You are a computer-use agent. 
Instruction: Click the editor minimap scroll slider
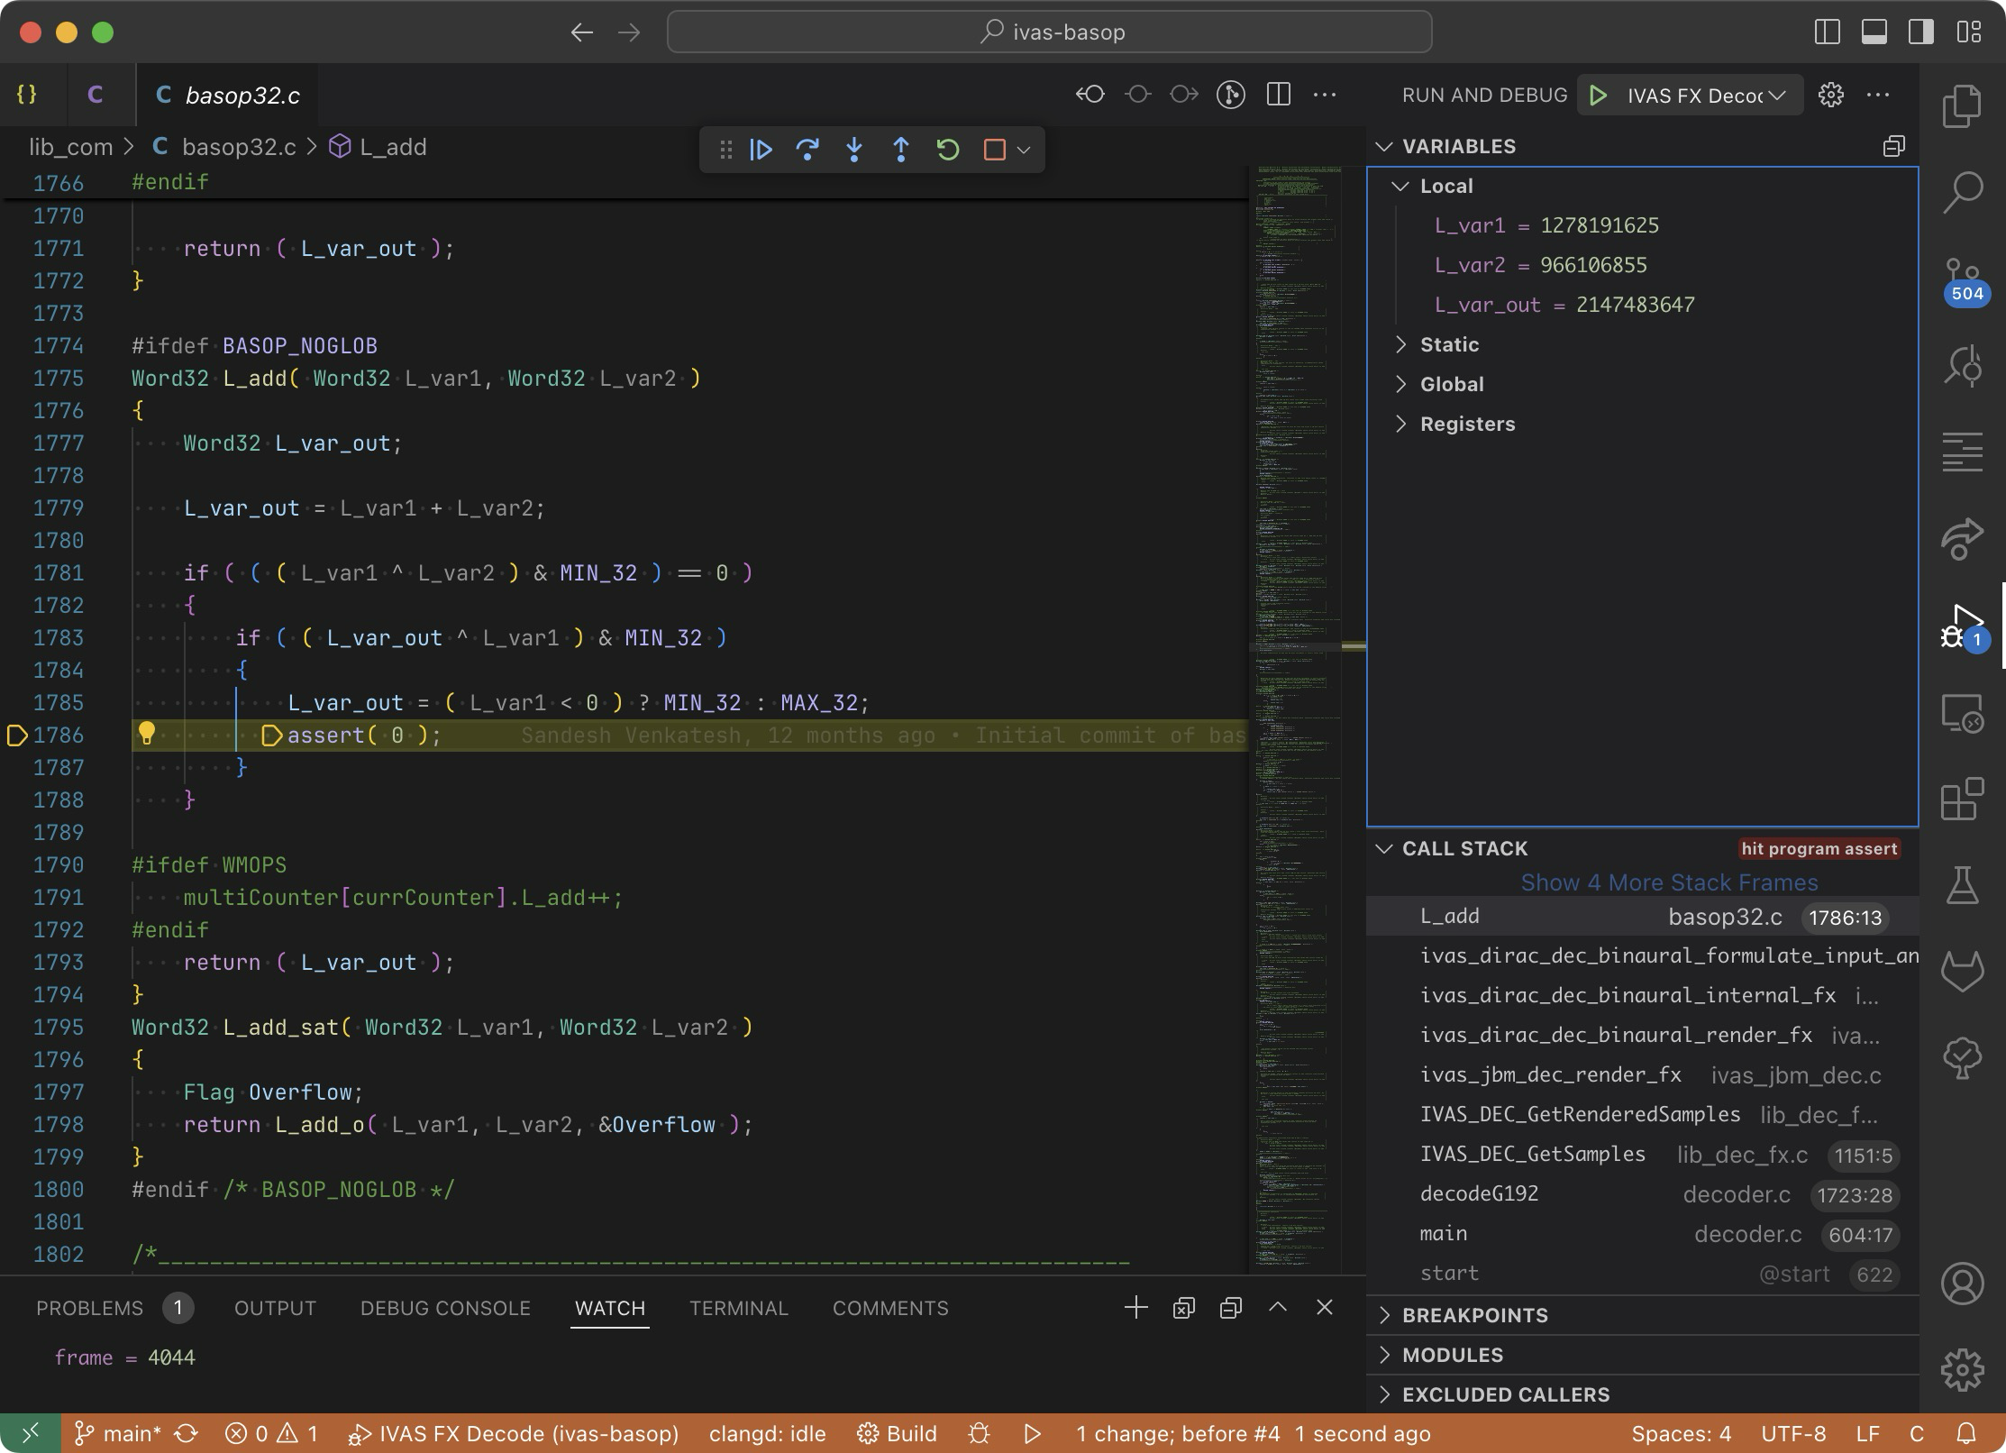[1296, 646]
